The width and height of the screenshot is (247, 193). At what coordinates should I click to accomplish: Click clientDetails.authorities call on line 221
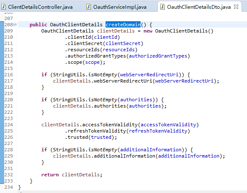coord(89,106)
